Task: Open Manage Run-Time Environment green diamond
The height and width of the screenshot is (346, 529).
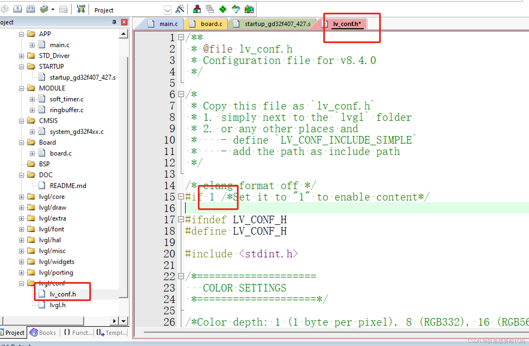Action: click(x=223, y=9)
